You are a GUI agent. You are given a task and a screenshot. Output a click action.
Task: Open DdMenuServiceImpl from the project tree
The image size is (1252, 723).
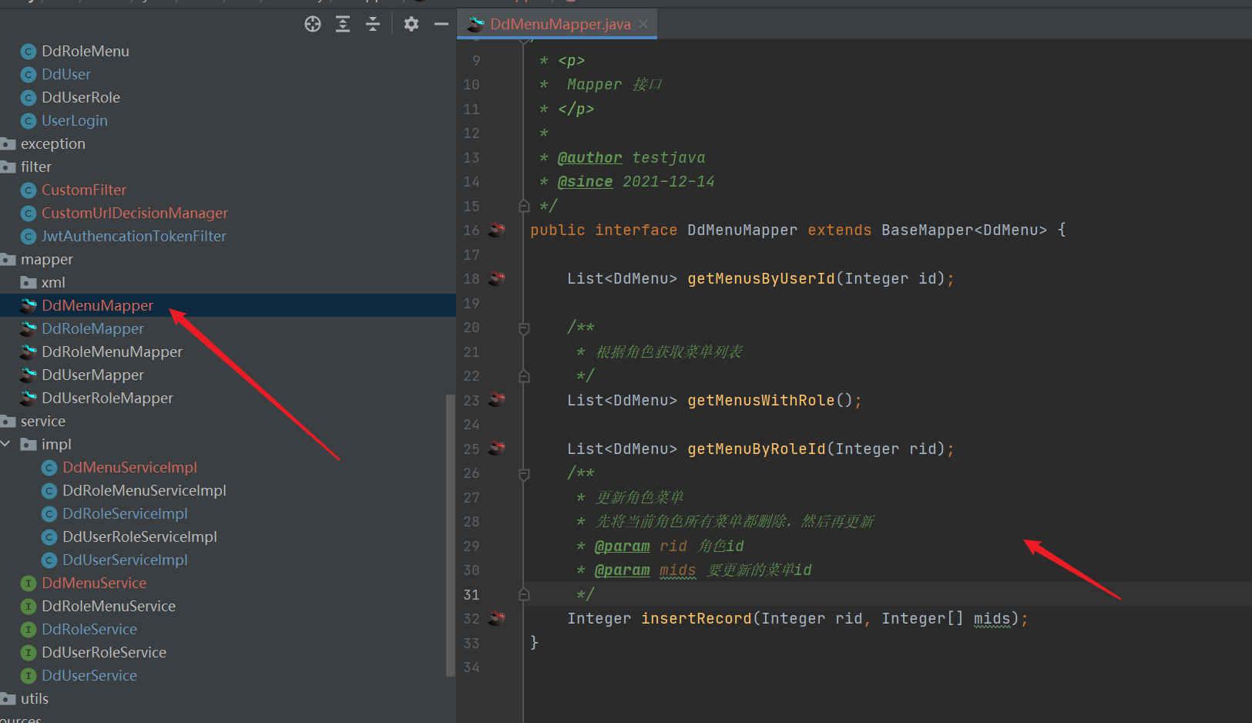tap(129, 467)
